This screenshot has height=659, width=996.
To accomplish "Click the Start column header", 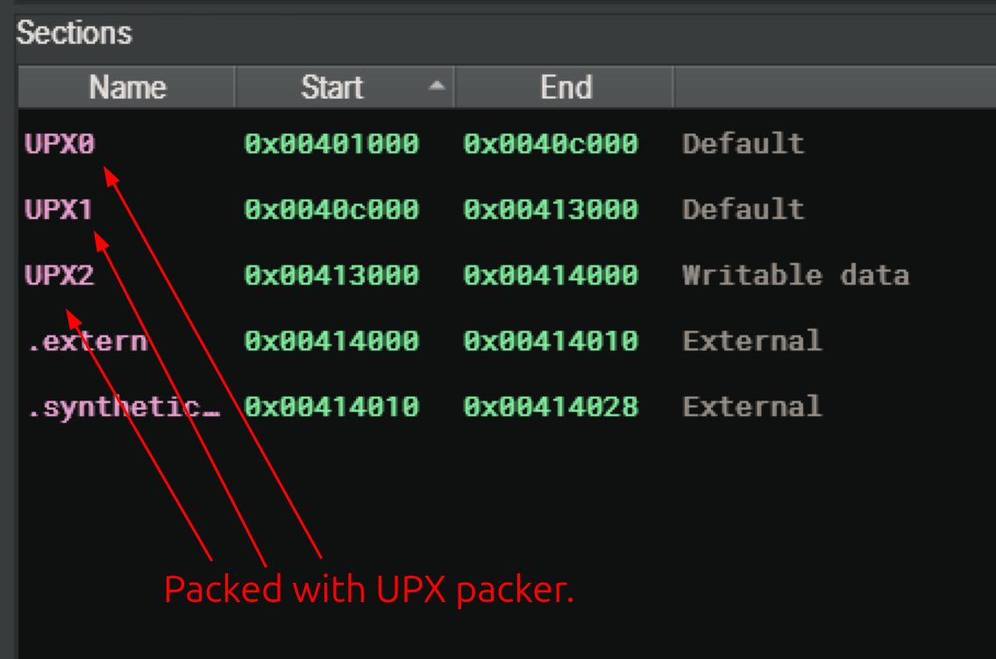I will tap(332, 88).
